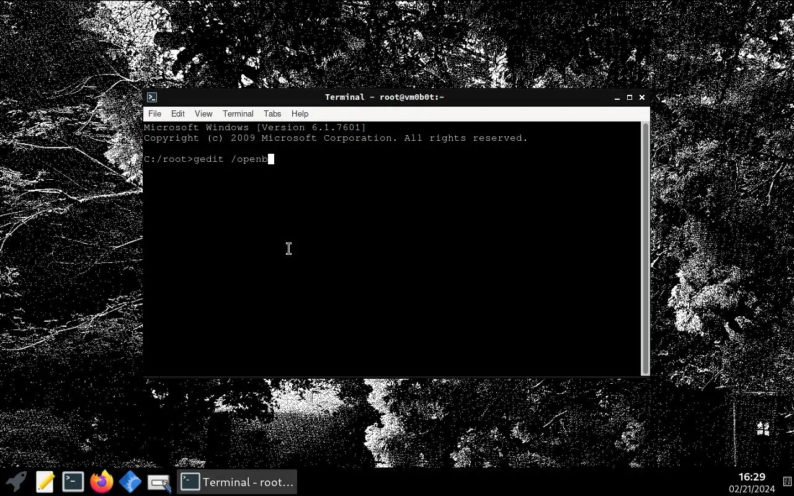Open the File menu in Terminal
794x496 pixels.
click(x=154, y=114)
